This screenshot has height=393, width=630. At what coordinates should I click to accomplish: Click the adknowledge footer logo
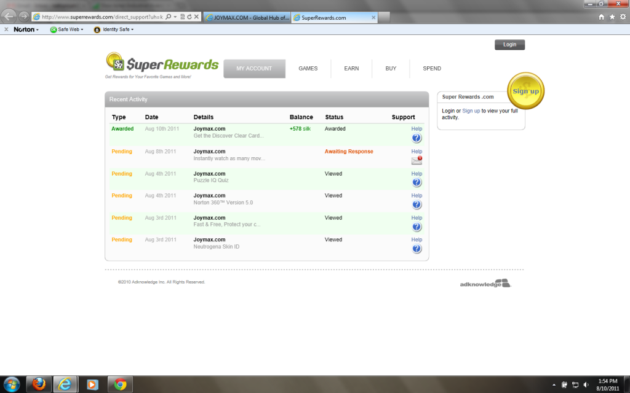pos(485,284)
